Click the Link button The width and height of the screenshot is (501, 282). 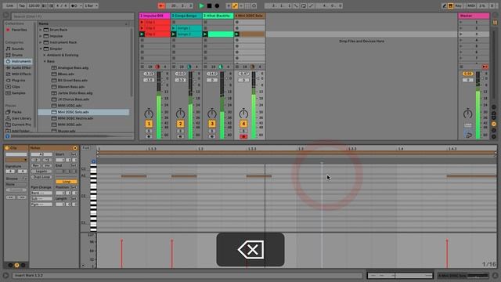point(10,5)
